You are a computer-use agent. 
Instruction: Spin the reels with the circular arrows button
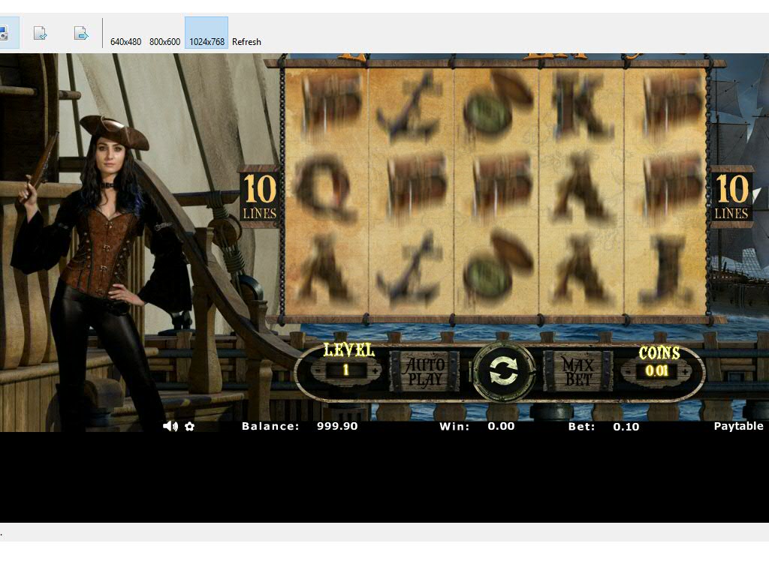pos(504,370)
